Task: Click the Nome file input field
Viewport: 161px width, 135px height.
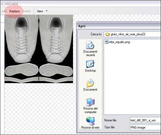Action: tap(145, 120)
